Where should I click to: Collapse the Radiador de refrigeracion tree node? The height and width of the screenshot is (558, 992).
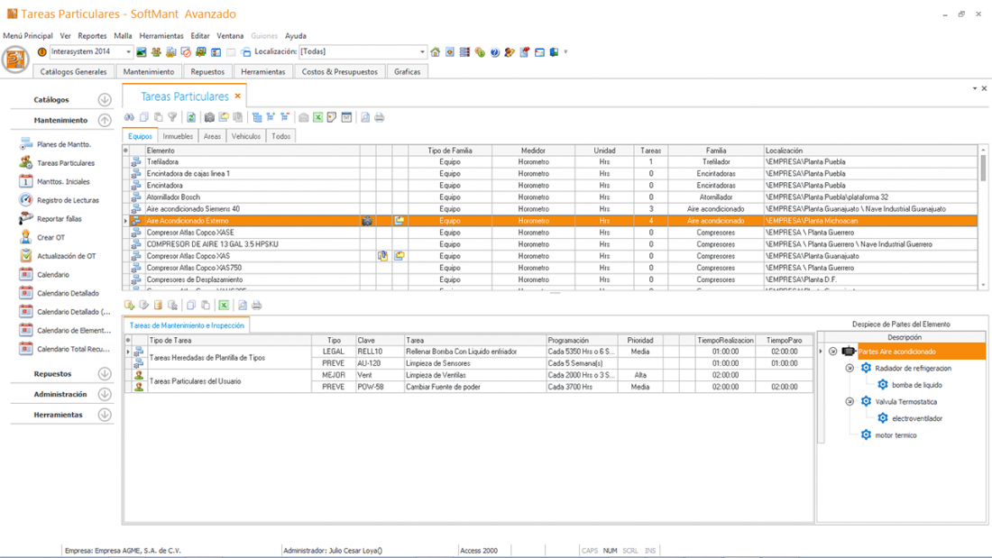click(x=850, y=369)
